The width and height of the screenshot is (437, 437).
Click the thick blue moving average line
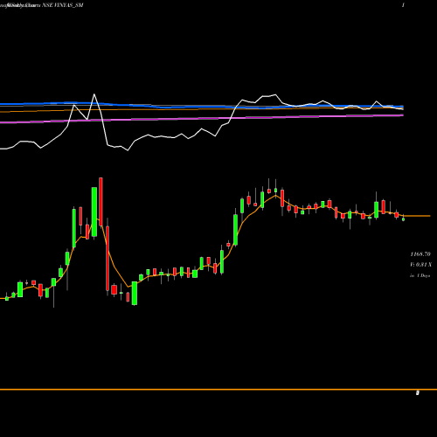click(202, 106)
